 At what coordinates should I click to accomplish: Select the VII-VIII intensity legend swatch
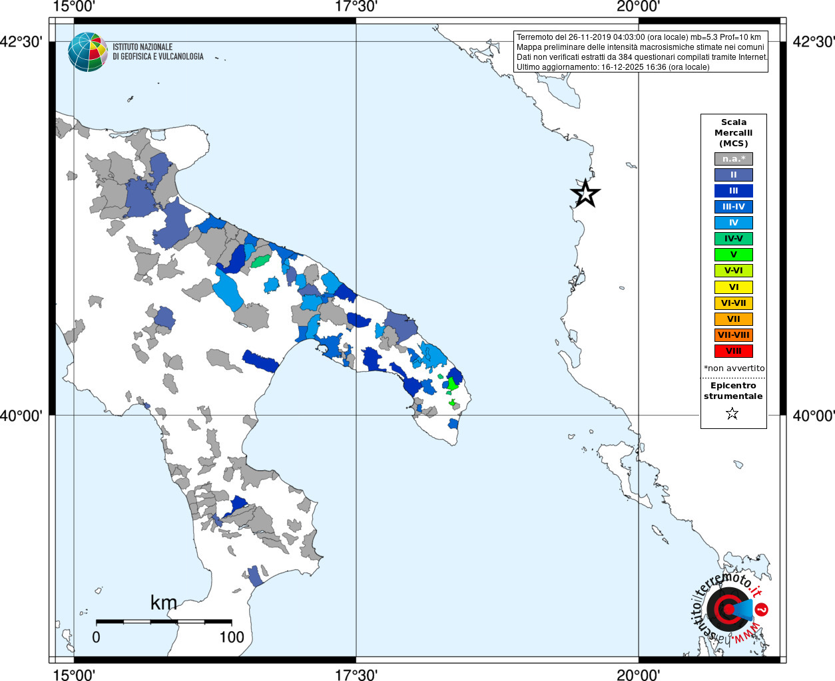point(734,335)
